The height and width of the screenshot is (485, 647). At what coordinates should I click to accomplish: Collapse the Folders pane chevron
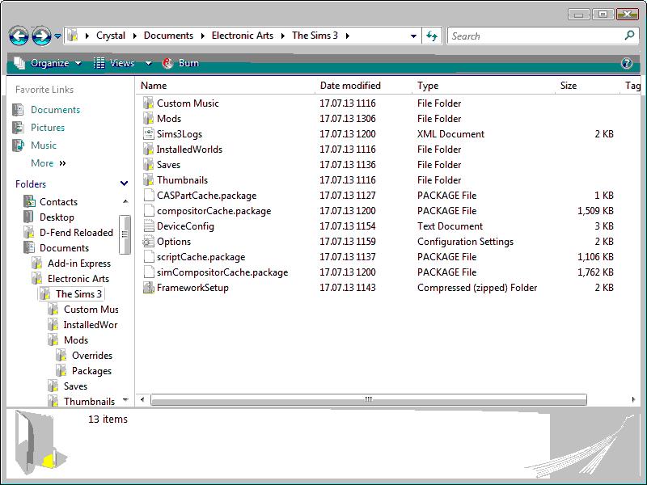(x=124, y=184)
